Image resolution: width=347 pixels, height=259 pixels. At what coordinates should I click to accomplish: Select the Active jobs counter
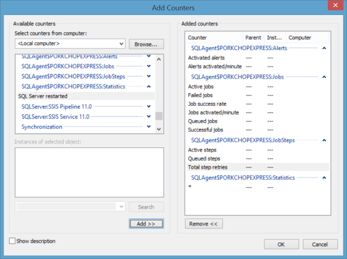pyautogui.click(x=258, y=87)
